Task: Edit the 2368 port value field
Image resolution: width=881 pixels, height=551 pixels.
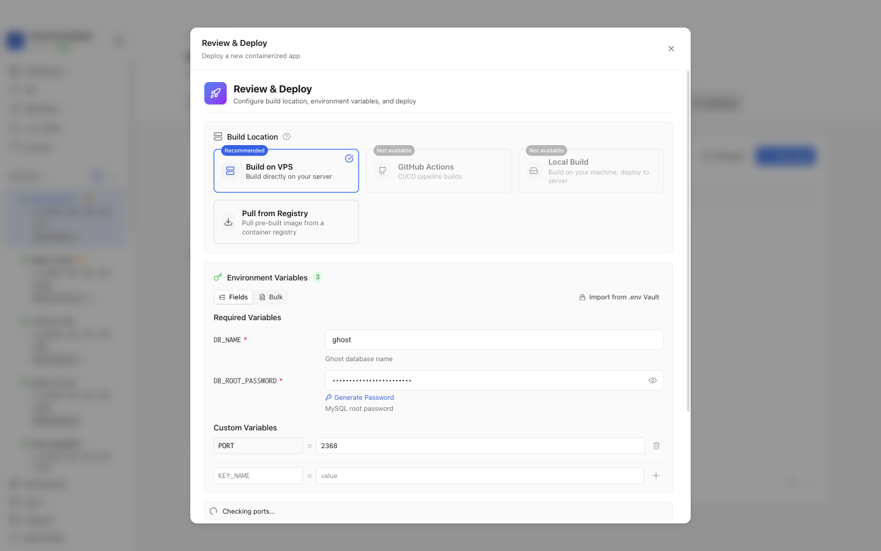Action: 480,446
